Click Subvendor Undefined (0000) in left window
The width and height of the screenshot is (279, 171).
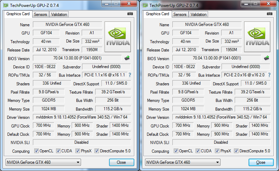106,67
